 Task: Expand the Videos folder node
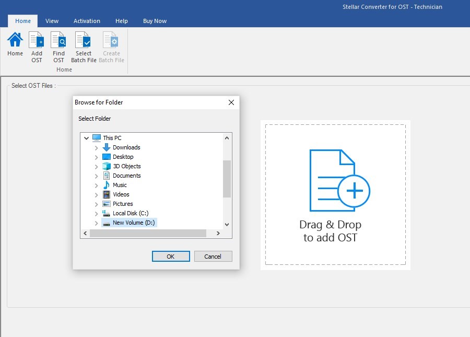(96, 195)
